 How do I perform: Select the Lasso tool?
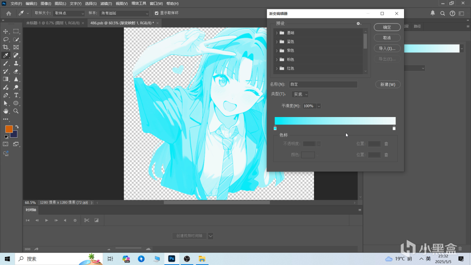(x=6, y=39)
